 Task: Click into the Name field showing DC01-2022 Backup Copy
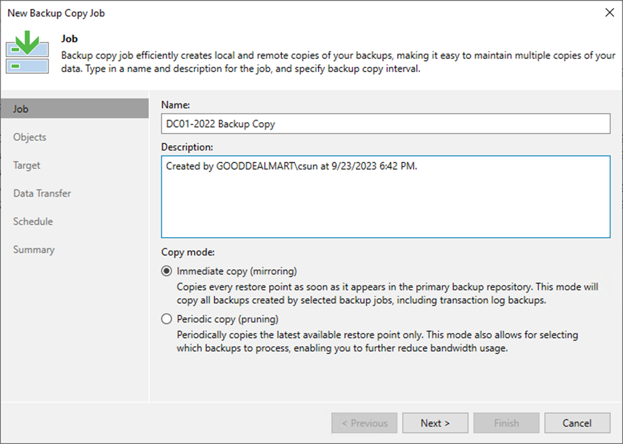385,123
